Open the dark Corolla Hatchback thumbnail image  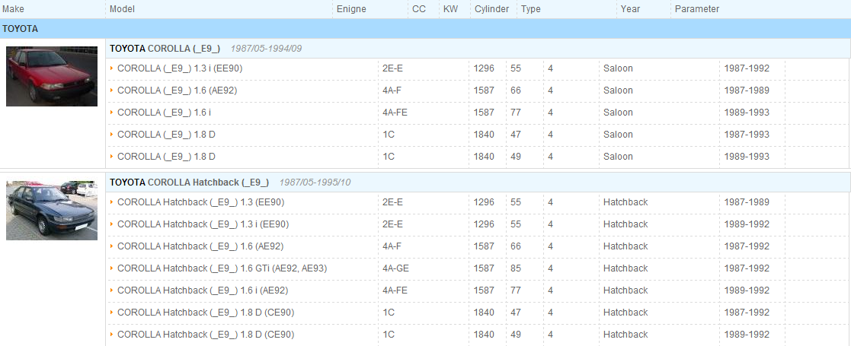[x=52, y=210]
